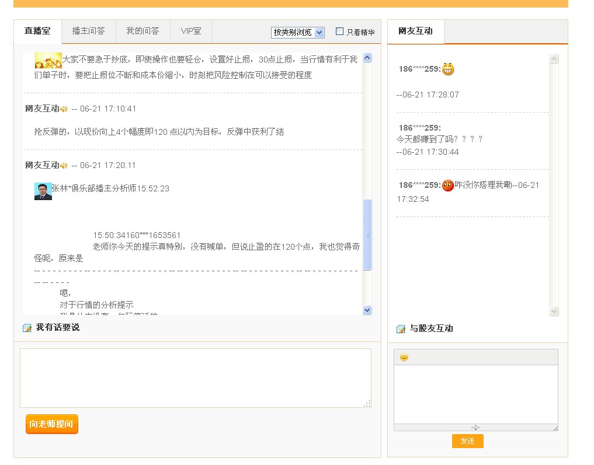594x465 pixels.
Task: Select the VIP室 tab
Action: 191,31
